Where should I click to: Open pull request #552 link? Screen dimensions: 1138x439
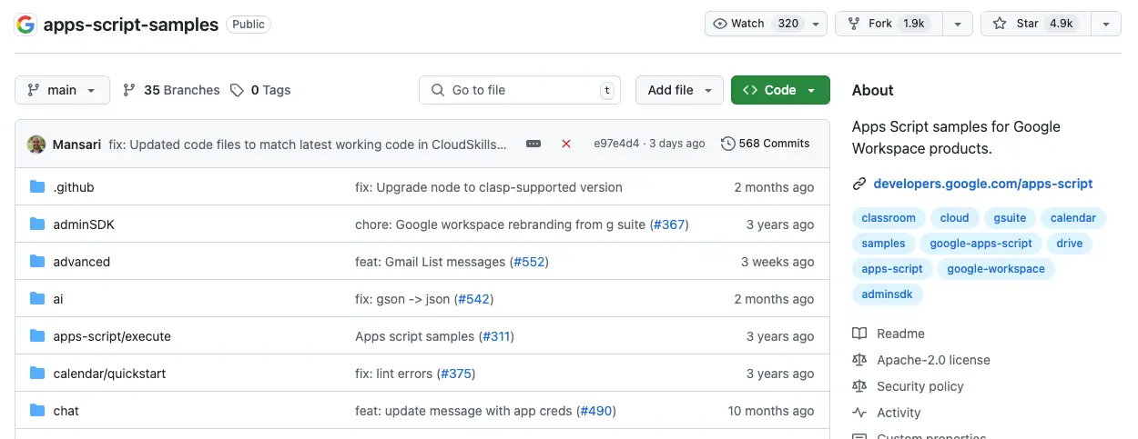coord(529,262)
